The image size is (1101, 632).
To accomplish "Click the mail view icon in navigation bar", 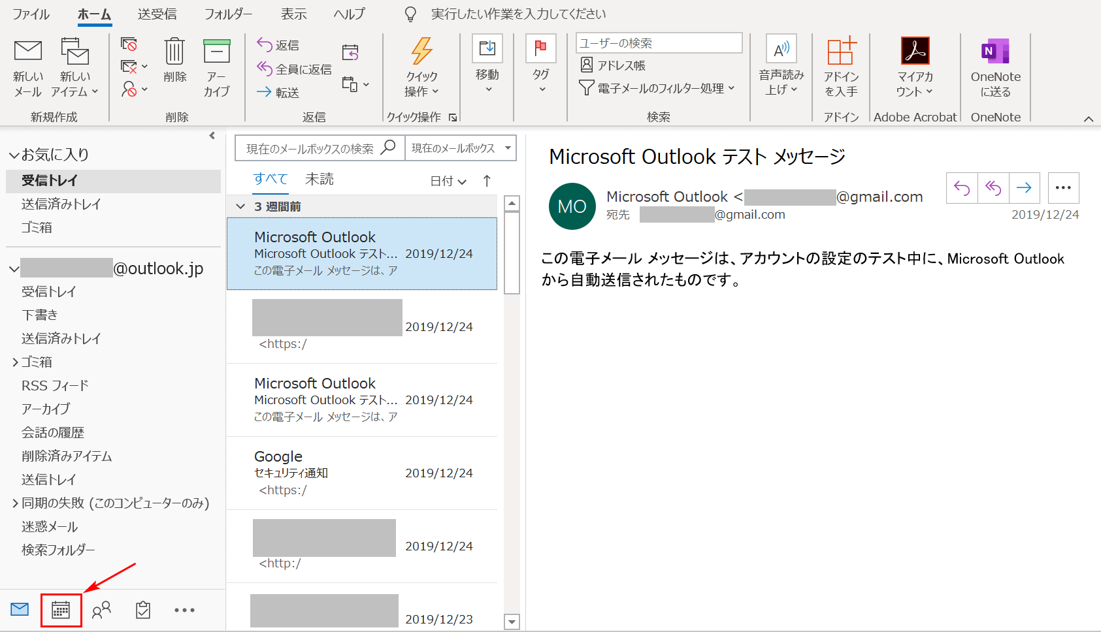I will click(x=20, y=610).
